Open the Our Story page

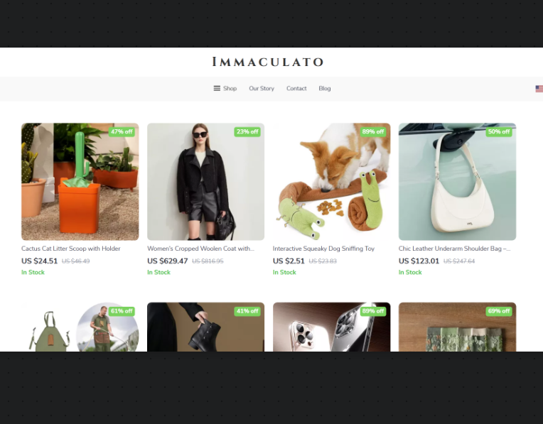(x=262, y=88)
